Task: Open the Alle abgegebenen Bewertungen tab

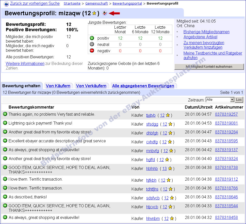Action: click(143, 86)
